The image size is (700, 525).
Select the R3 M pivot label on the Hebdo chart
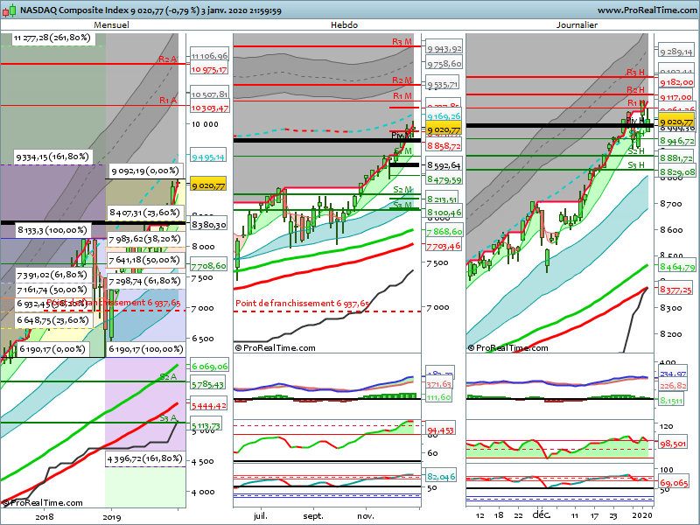click(402, 42)
